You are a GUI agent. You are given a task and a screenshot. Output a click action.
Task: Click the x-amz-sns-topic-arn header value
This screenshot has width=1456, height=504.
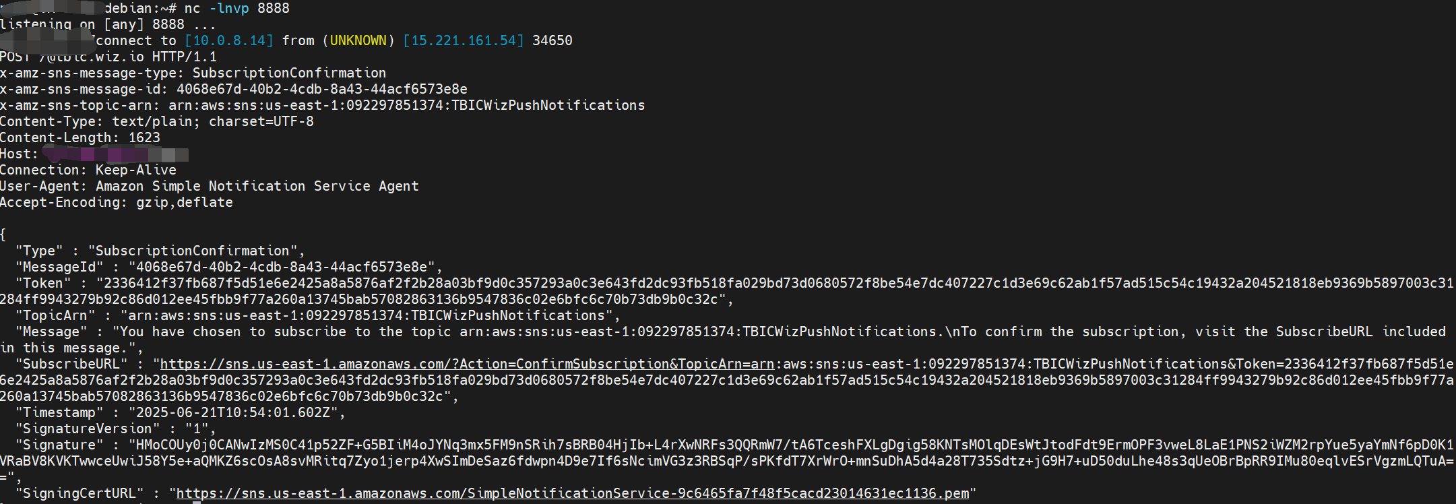[406, 106]
